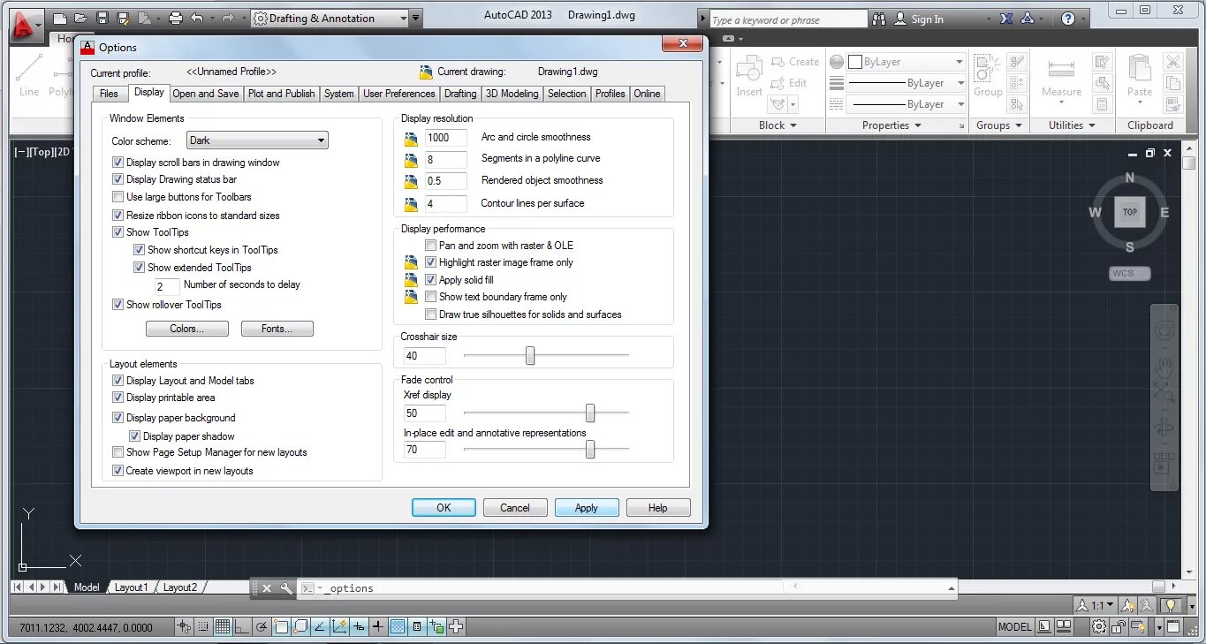
Task: Expand the Properties panel title
Action: click(x=891, y=125)
